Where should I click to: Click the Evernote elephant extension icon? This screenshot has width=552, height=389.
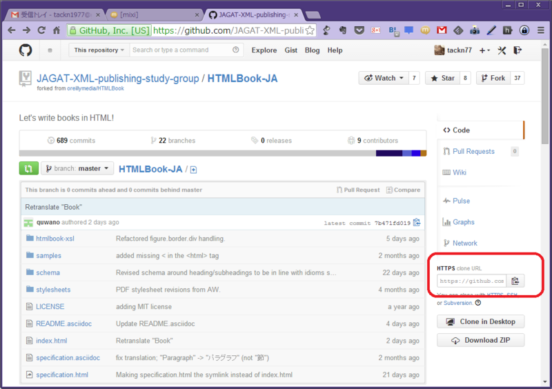coord(342,30)
